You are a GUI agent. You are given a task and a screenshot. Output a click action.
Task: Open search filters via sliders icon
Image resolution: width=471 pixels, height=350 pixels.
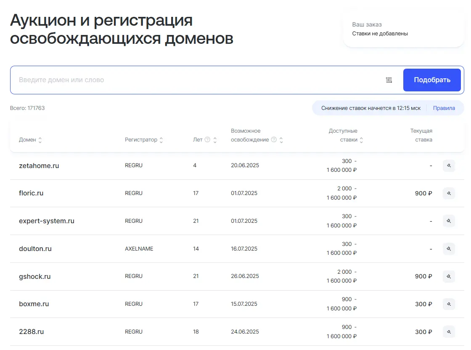(x=389, y=80)
